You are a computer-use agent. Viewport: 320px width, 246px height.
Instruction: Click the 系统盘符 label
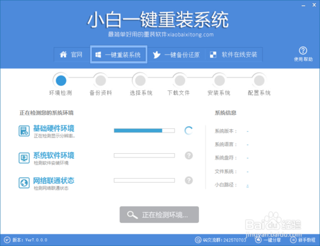coord(226,158)
